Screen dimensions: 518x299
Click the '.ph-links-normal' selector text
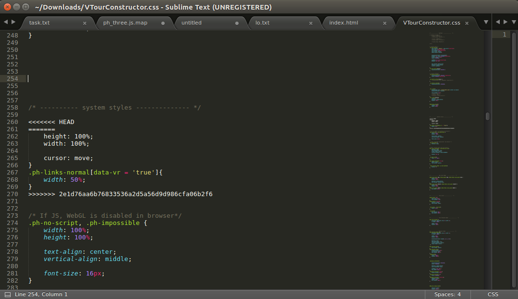(59, 173)
